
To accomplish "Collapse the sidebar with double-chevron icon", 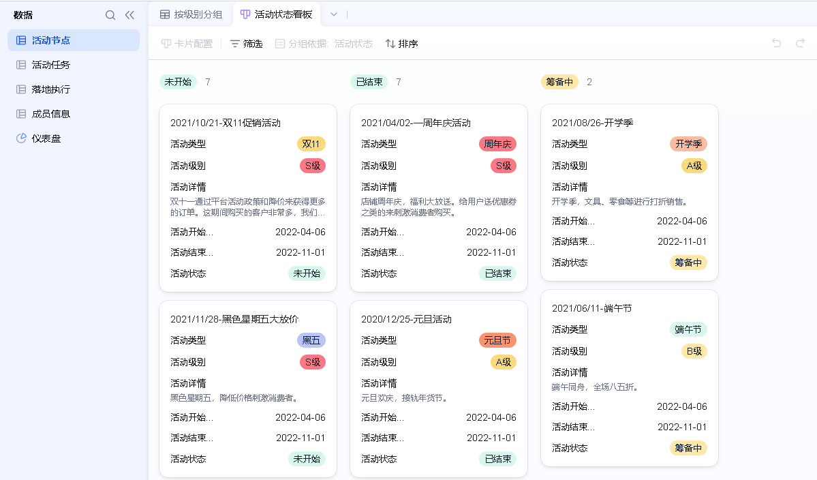I will pos(129,15).
